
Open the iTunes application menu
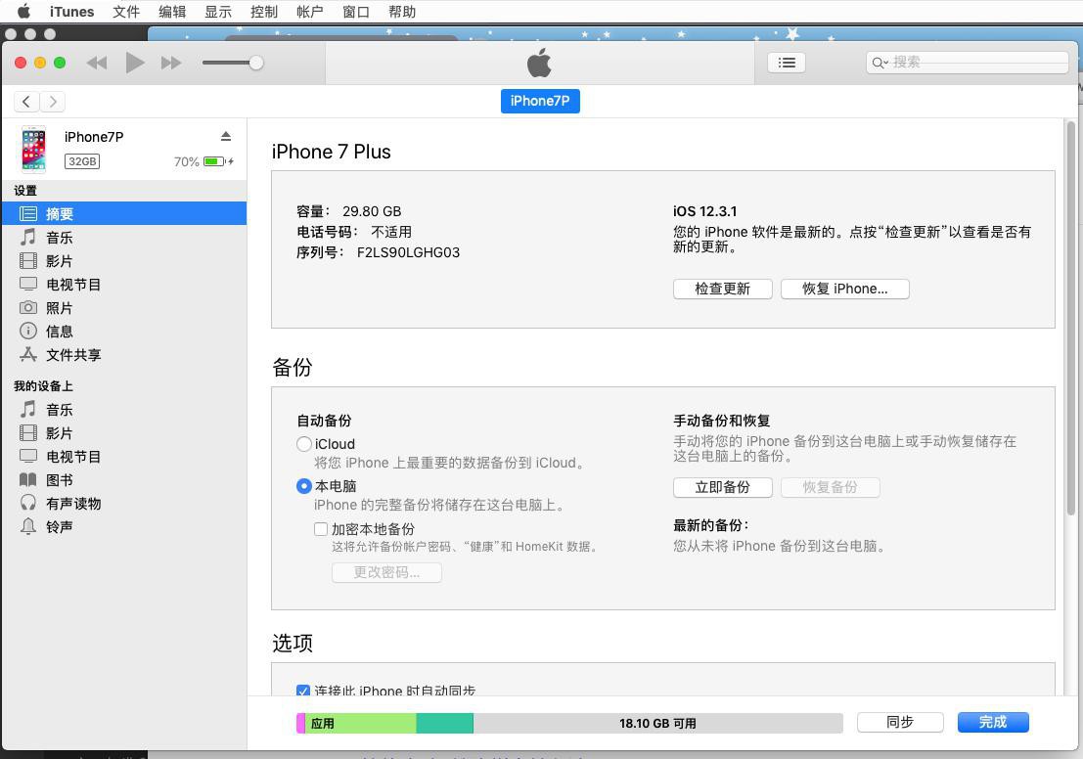coord(71,12)
